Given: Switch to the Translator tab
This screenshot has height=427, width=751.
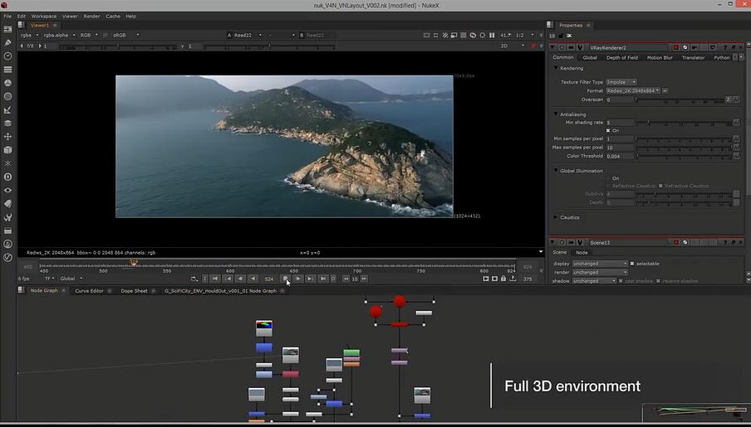Looking at the screenshot, I should coord(693,57).
